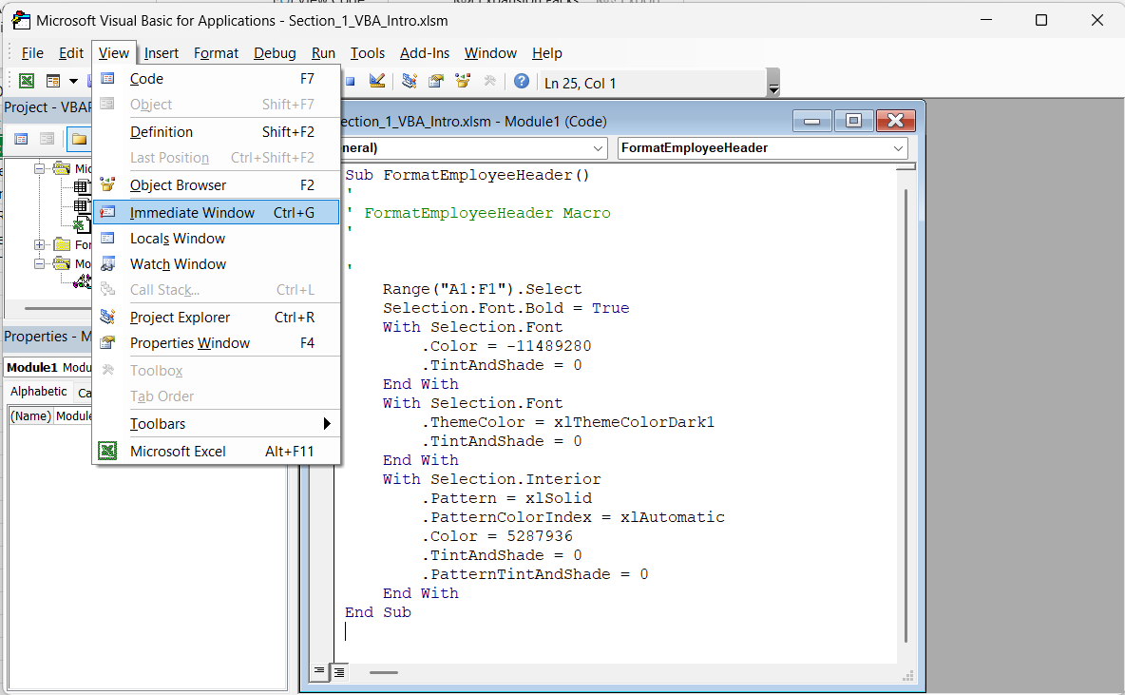1125x695 pixels.
Task: Switch to the Alphabetic properties tab
Action: tap(39, 392)
